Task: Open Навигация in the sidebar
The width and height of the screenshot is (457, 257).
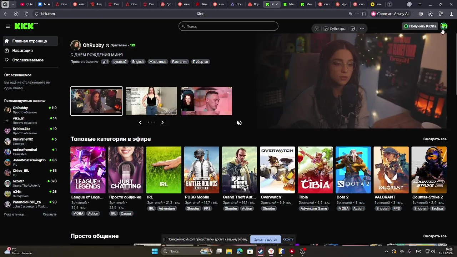Action: (x=30, y=51)
